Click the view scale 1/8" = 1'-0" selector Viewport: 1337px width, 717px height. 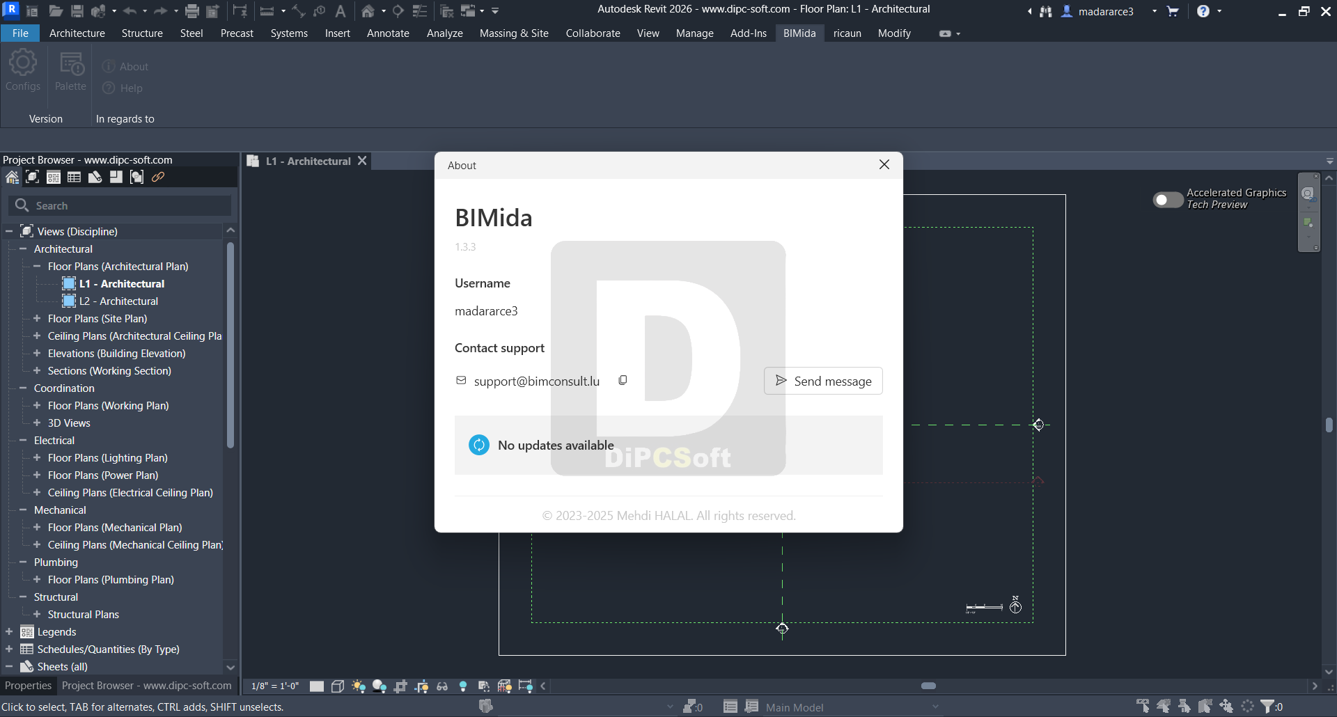click(274, 686)
